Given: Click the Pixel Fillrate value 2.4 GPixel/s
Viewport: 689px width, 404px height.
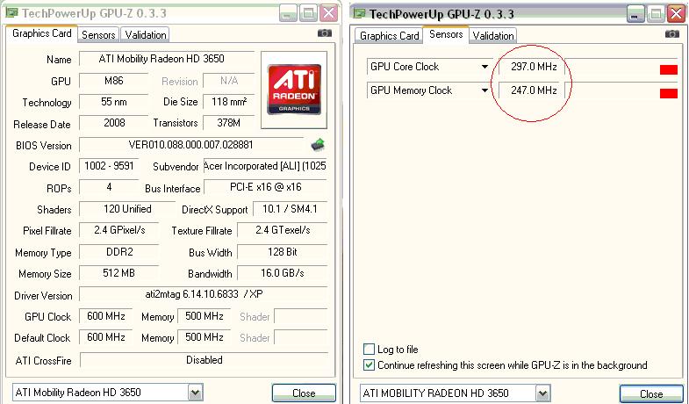Looking at the screenshot, I should click(119, 230).
